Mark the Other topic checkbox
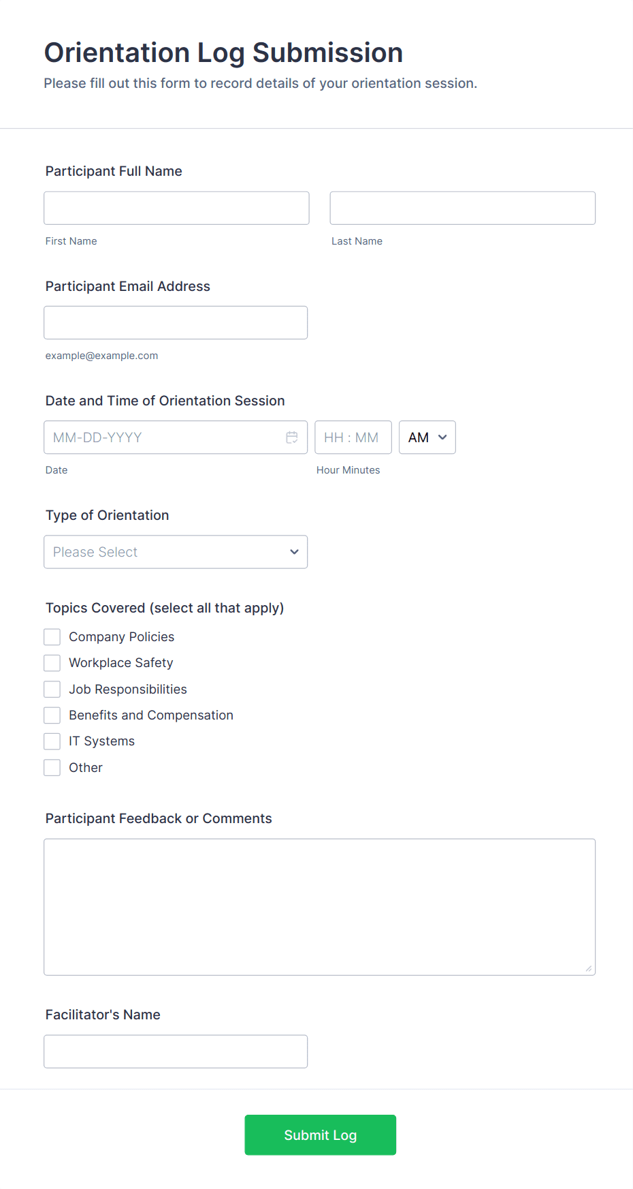The width and height of the screenshot is (633, 1189). pyautogui.click(x=52, y=768)
